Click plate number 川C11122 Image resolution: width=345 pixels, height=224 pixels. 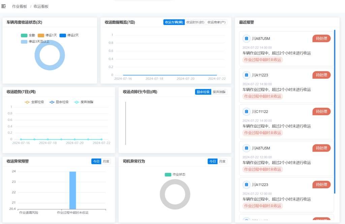(260, 111)
